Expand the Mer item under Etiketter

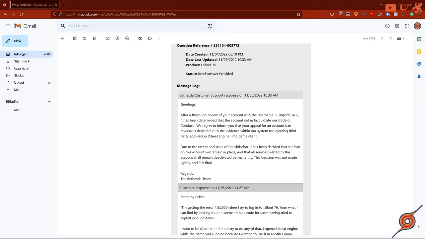coord(17,110)
